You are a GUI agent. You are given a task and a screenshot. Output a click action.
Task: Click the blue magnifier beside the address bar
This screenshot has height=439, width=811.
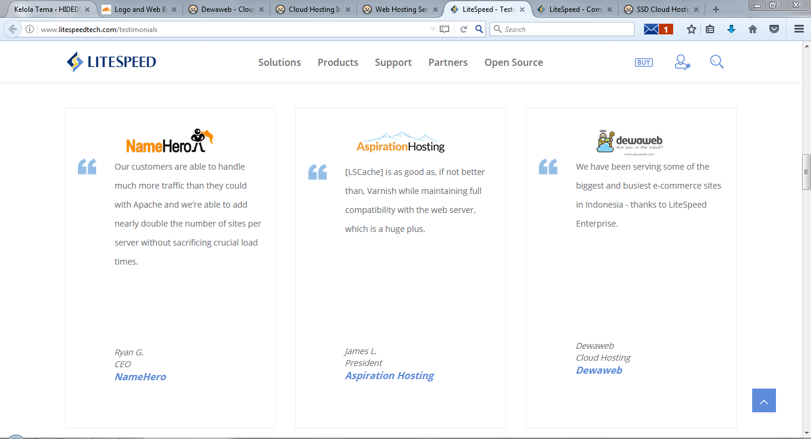pyautogui.click(x=479, y=29)
